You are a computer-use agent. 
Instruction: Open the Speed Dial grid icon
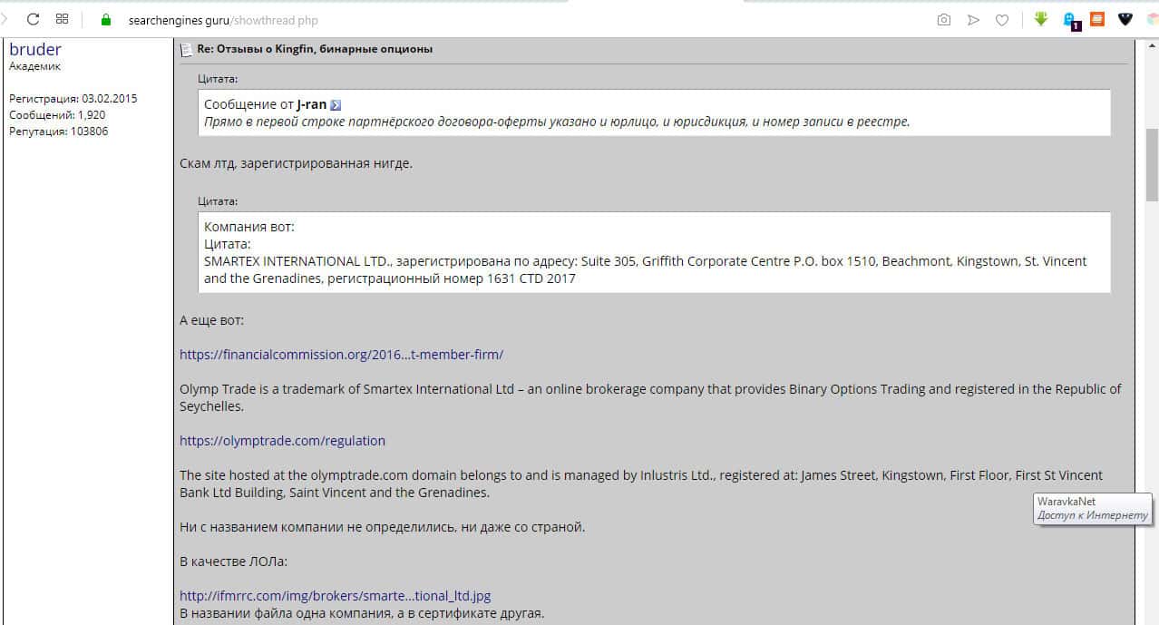(62, 19)
